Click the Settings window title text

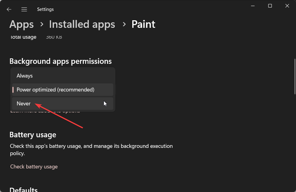tap(45, 9)
